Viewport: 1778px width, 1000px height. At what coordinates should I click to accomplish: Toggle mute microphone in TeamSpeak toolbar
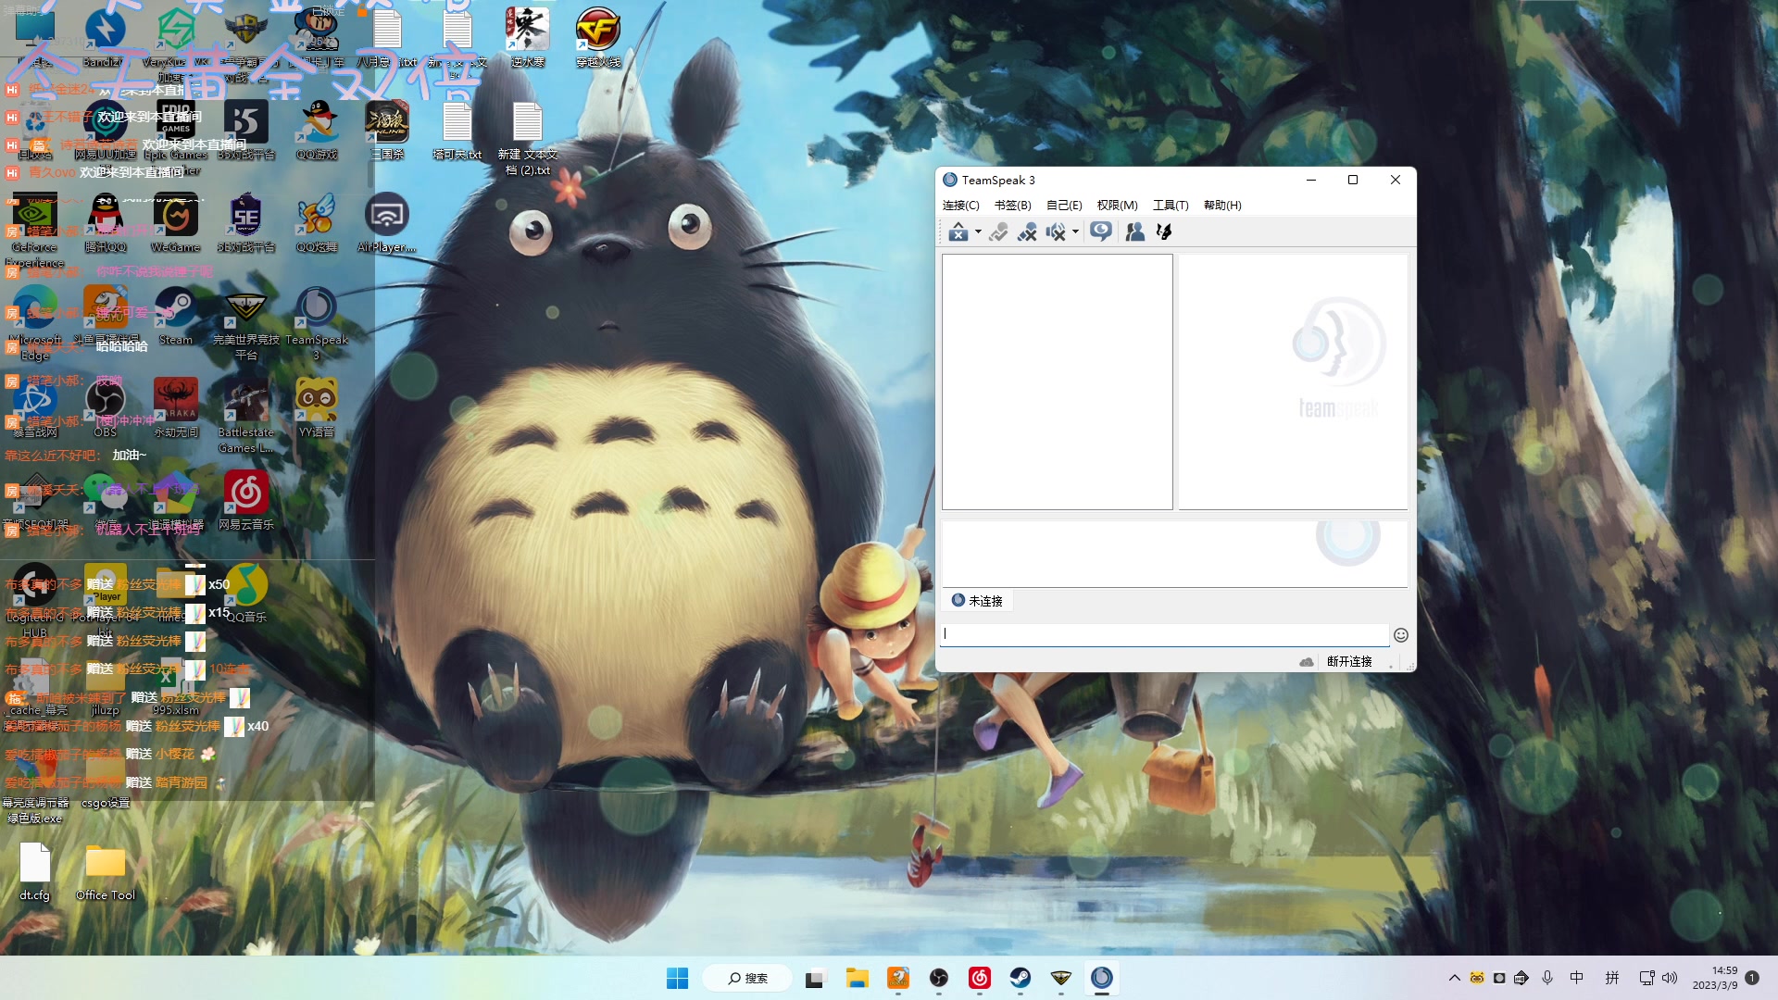click(x=1027, y=232)
